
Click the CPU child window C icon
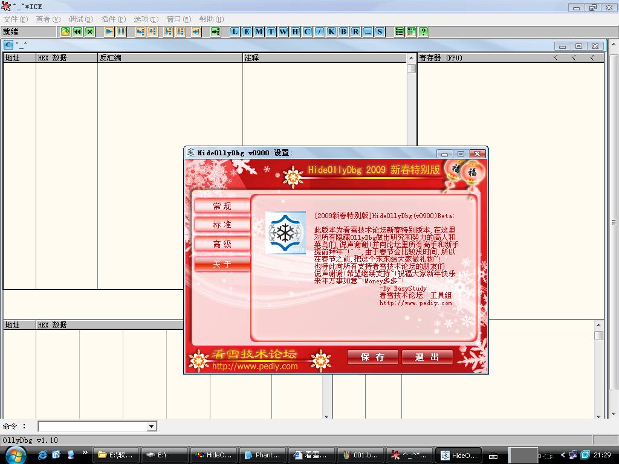(x=8, y=45)
